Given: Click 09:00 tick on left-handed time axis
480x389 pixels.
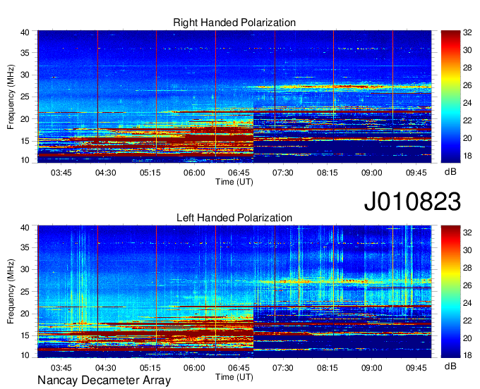Looking at the screenshot, I should [371, 368].
